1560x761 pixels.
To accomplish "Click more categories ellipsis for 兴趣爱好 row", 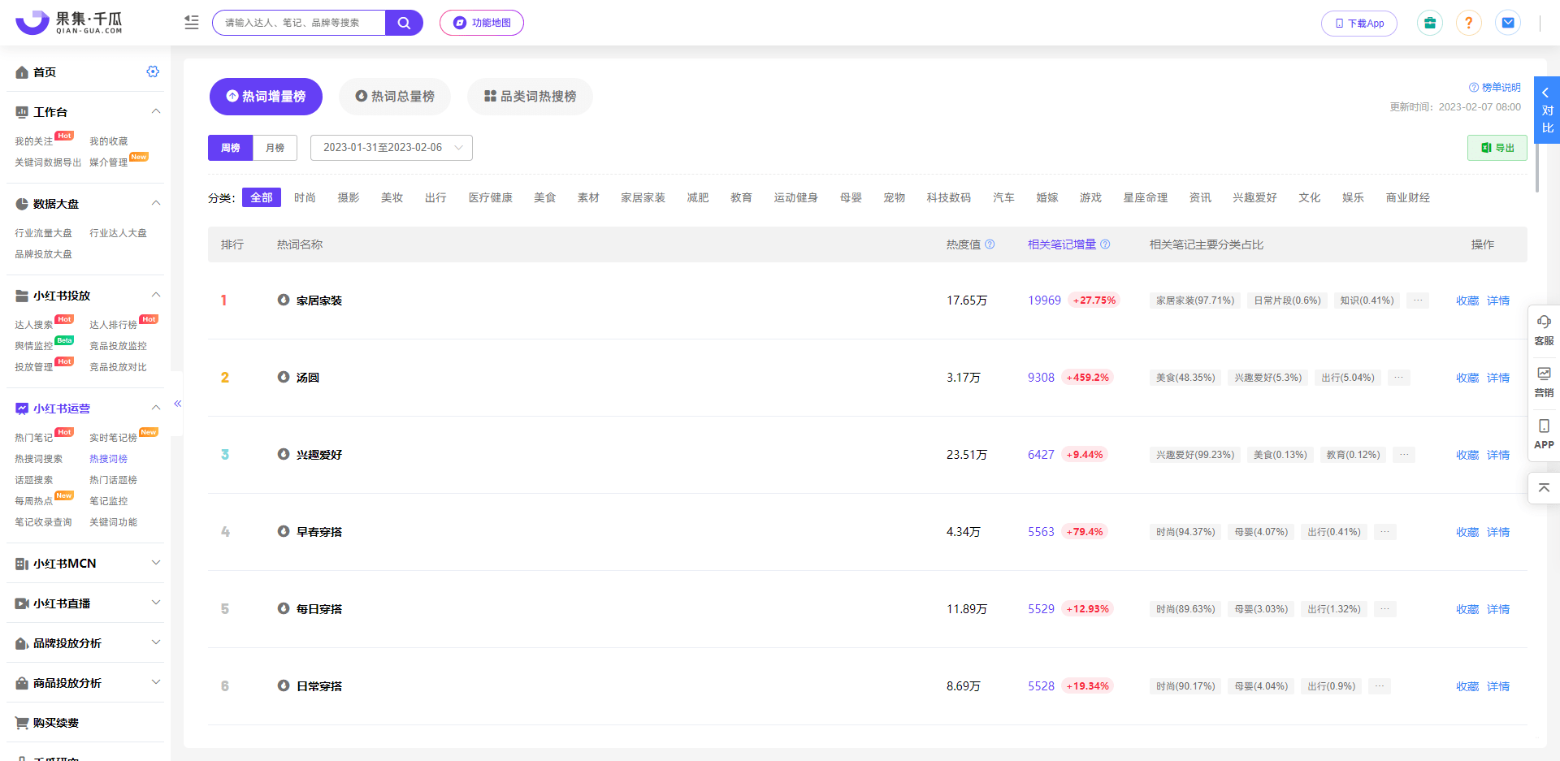I will pyautogui.click(x=1404, y=455).
